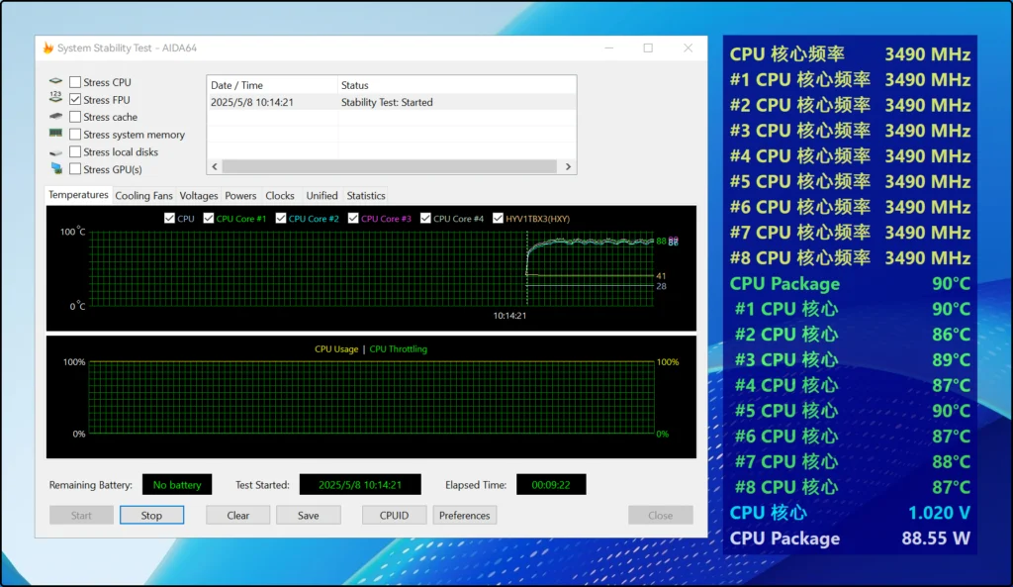Click the Clear button
This screenshot has width=1013, height=587.
[237, 516]
